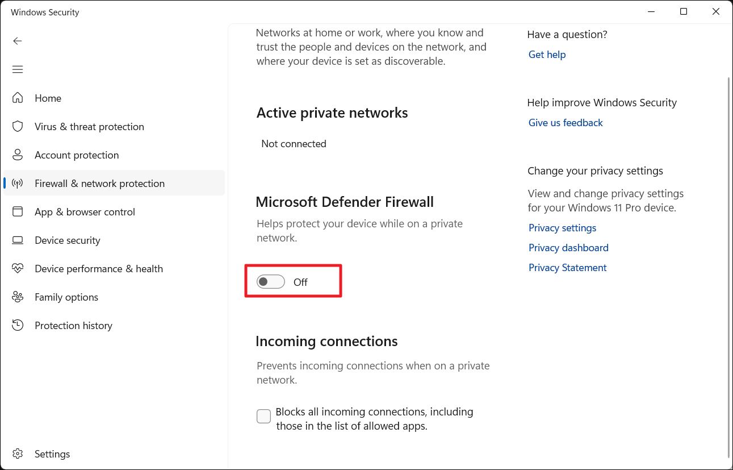
Task: Click the App & browser control window icon
Action: pyautogui.click(x=18, y=211)
